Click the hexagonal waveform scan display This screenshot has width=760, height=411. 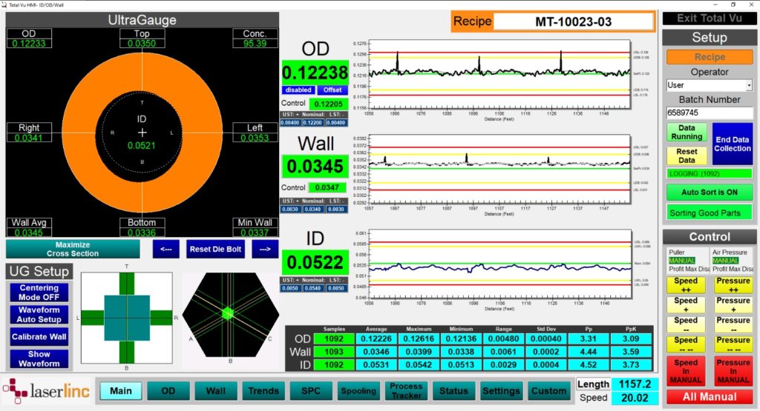point(230,315)
